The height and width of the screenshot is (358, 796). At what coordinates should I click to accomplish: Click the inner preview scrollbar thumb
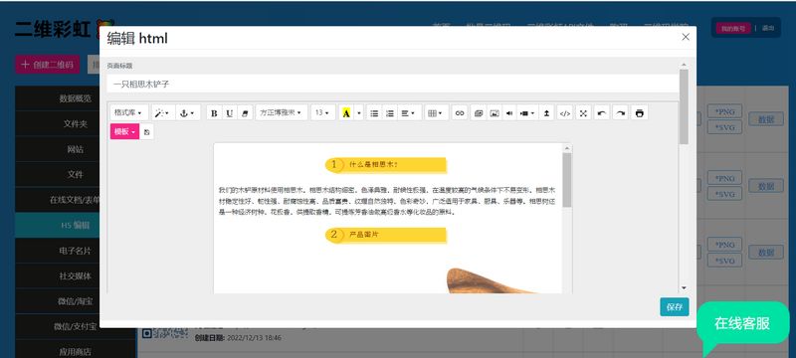click(x=566, y=180)
